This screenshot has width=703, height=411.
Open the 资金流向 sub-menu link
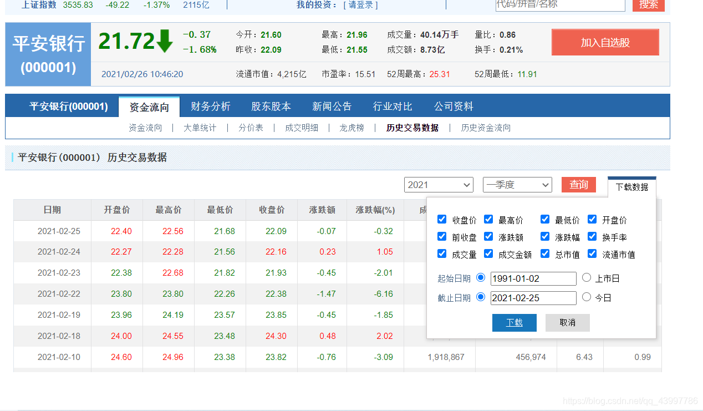point(145,128)
